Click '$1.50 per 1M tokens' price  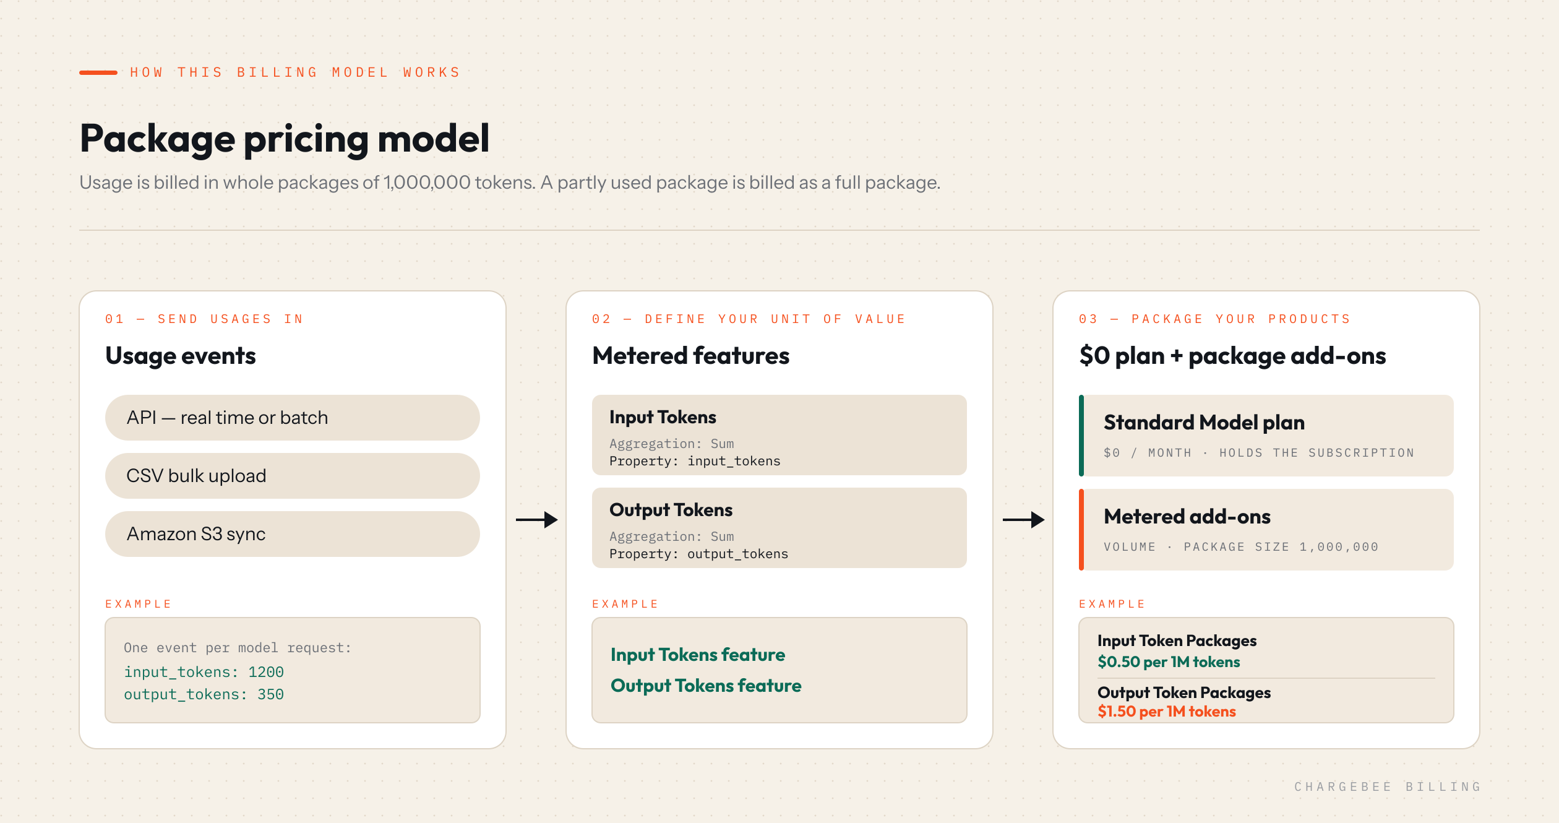pyautogui.click(x=1167, y=712)
